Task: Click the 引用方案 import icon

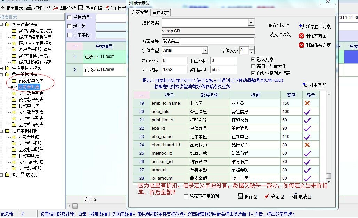Action: (305, 84)
